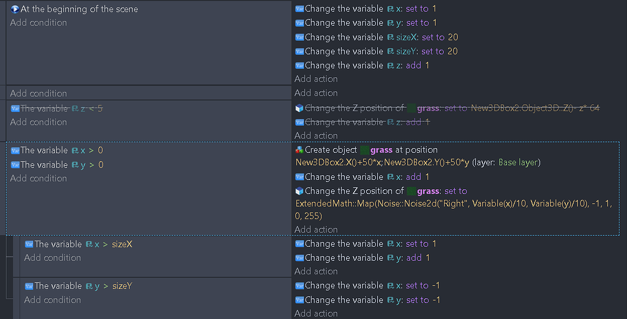This screenshot has height=319, width=627.
Task: Click variable icon of the x set to -1 action
Action: 299,286
